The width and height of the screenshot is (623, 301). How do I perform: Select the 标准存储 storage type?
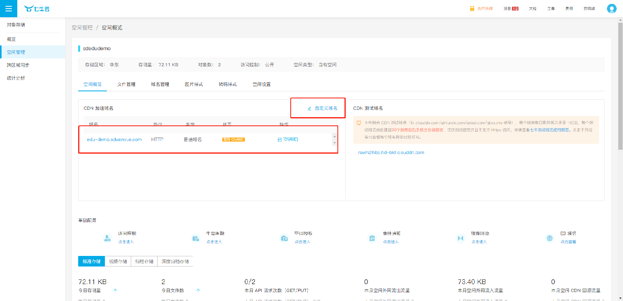tap(92, 261)
